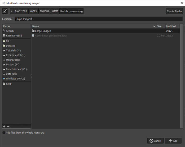
Task: Open the Tutorials (J:) label
Action: (13, 51)
